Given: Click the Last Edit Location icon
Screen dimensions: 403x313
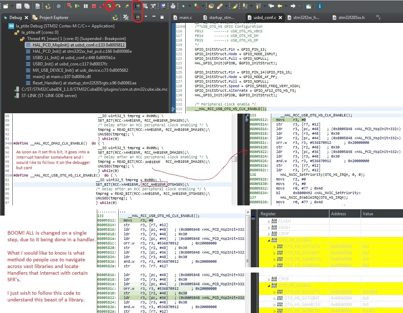Looking at the screenshot, I should tap(271, 6).
